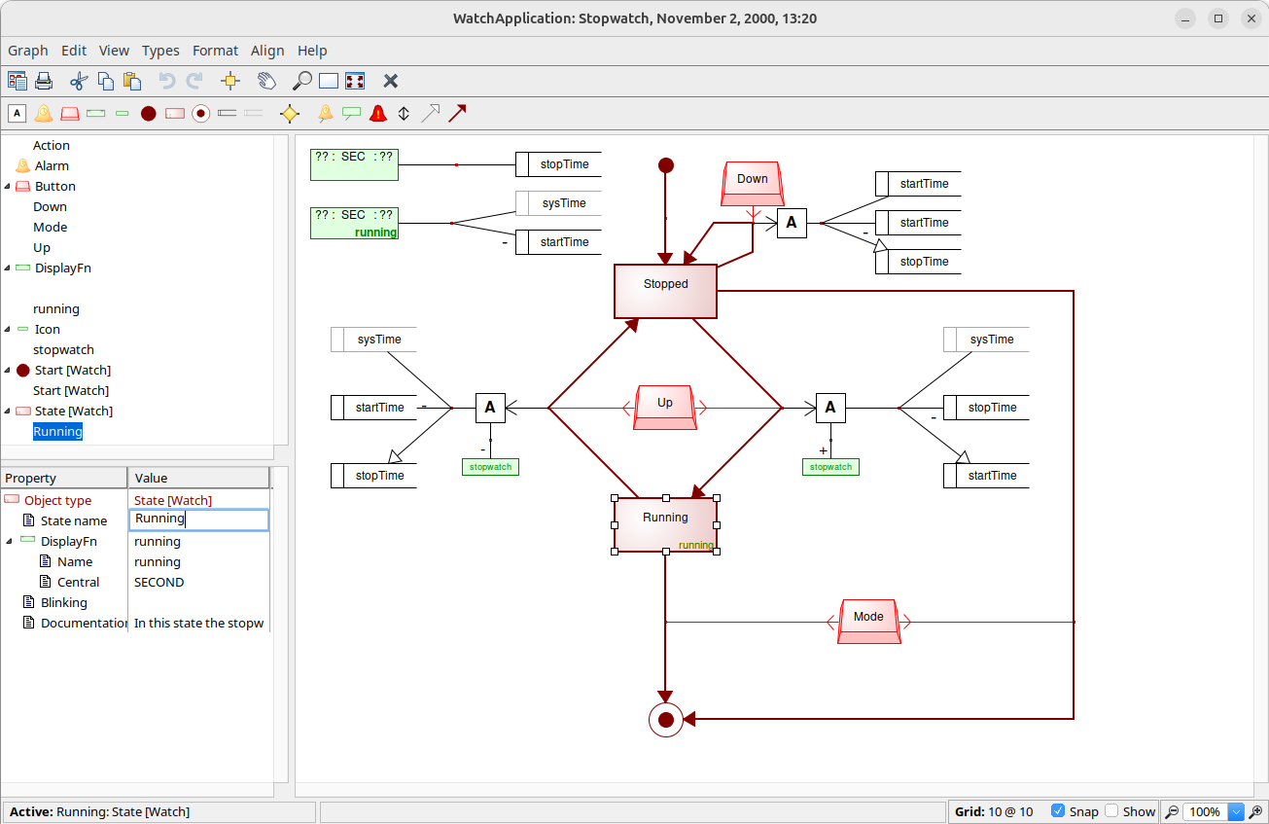The image size is (1269, 824).
Task: Click the black X Delete icon
Action: coord(391,82)
